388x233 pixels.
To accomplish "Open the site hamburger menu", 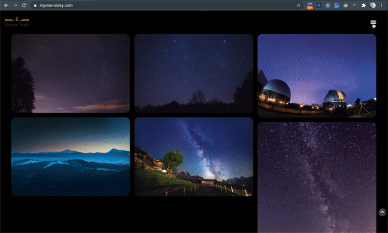I will 373,23.
